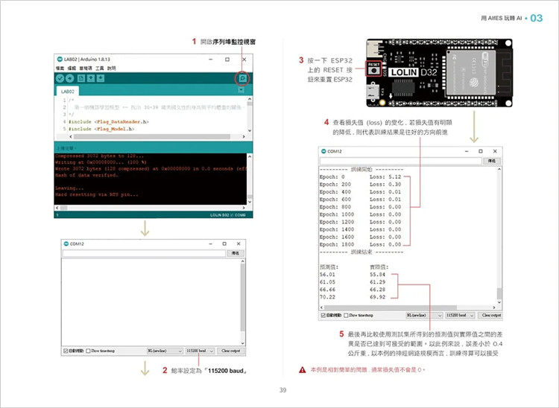Click the Verify checkmark icon in Arduino toolbar
This screenshot has height=408, width=559.
(x=60, y=78)
